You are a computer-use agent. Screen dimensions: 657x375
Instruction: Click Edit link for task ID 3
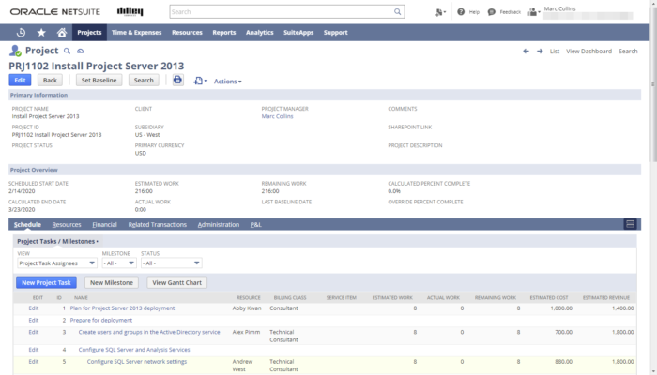34,332
